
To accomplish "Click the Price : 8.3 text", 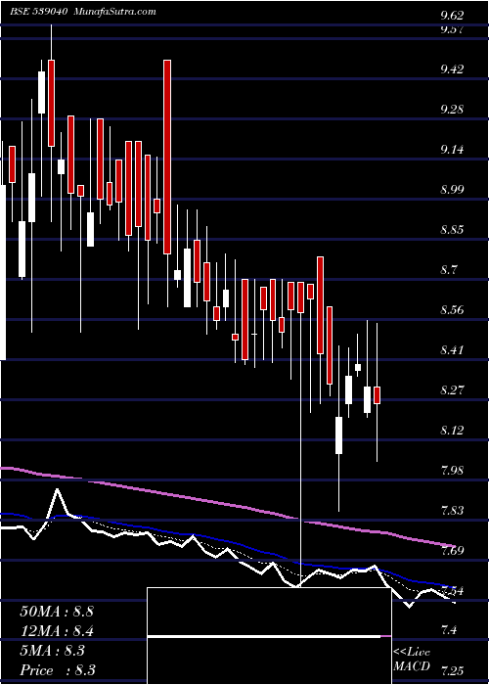I will [58, 670].
